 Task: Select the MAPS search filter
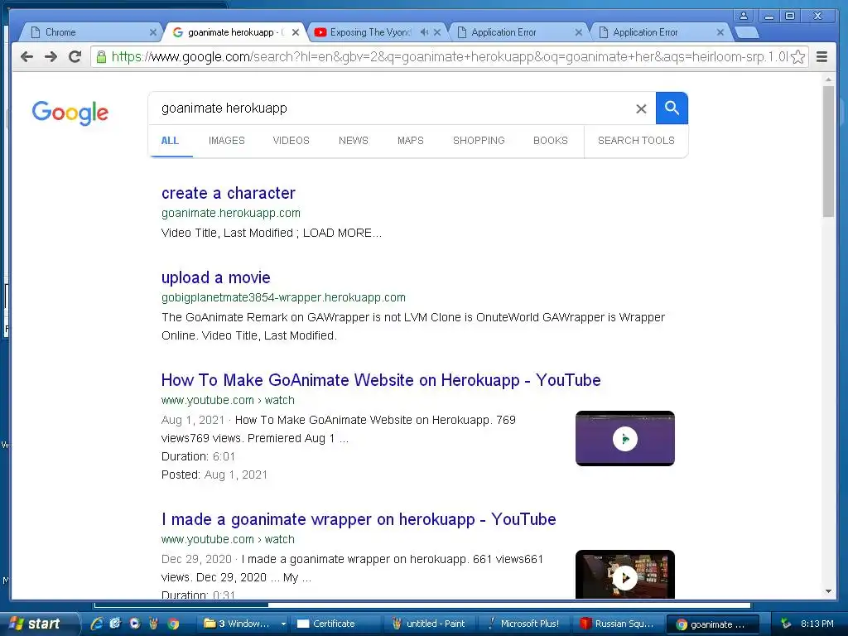[411, 141]
